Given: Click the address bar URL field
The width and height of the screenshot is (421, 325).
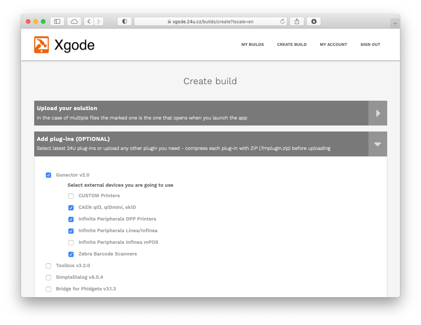Looking at the screenshot, I should click(210, 21).
